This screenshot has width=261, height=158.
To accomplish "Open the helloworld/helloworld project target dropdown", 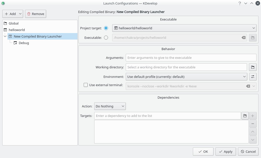I will [184, 28].
